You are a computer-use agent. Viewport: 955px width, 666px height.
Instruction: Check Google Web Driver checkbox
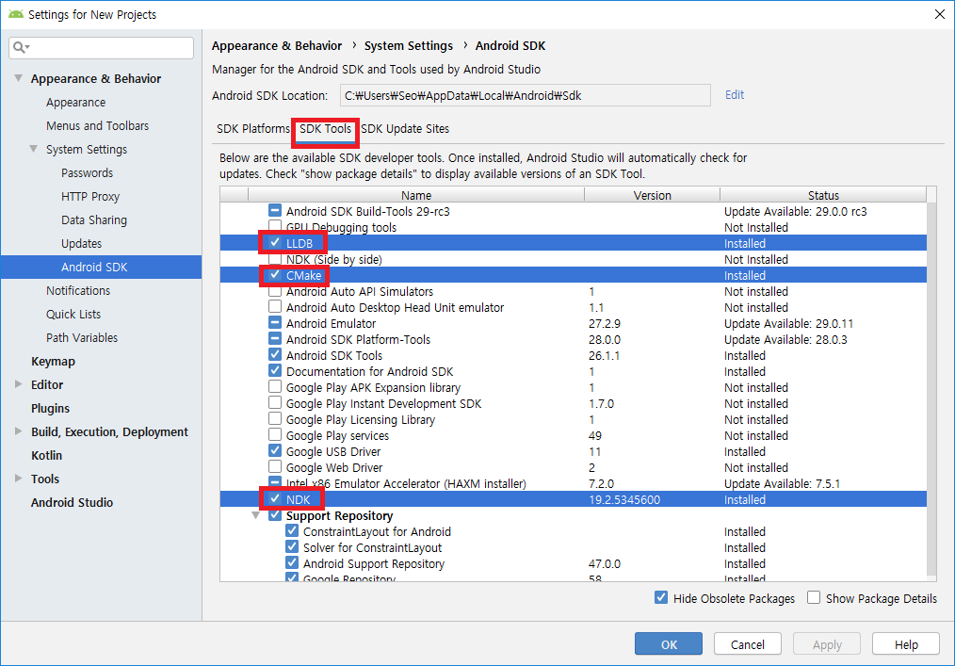coord(275,467)
